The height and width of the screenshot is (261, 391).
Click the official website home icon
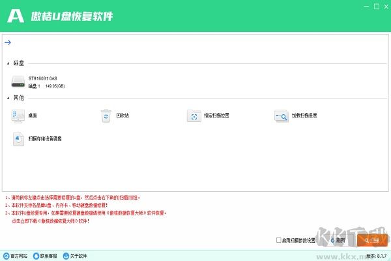pos(7,256)
